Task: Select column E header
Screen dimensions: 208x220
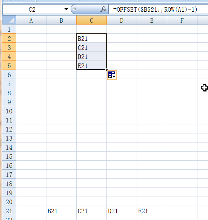Action: (152, 20)
